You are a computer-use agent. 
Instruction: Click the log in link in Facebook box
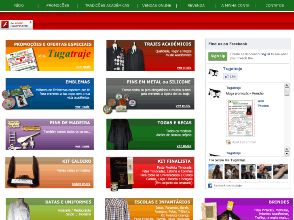pos(266,54)
